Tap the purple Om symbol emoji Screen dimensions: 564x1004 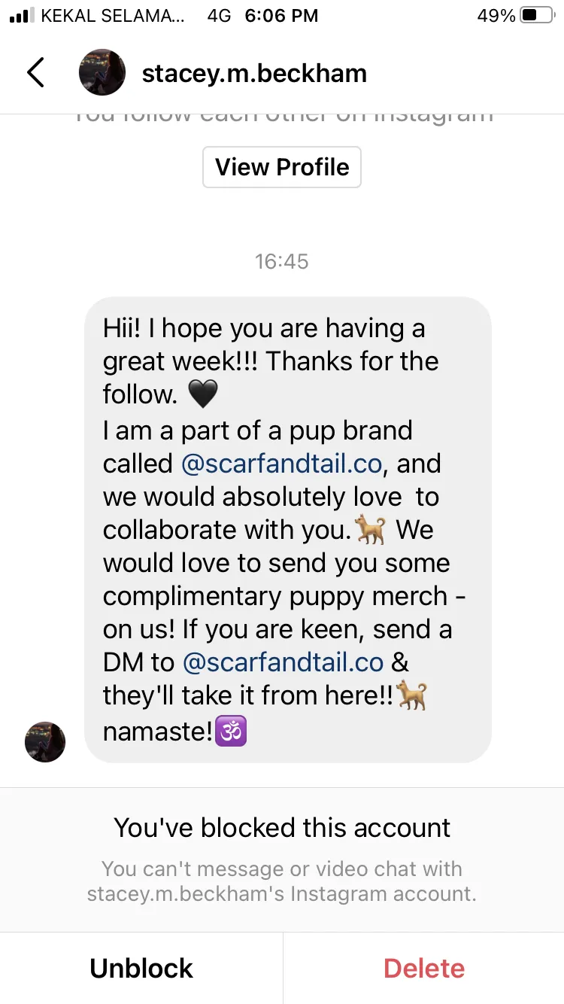tap(231, 729)
